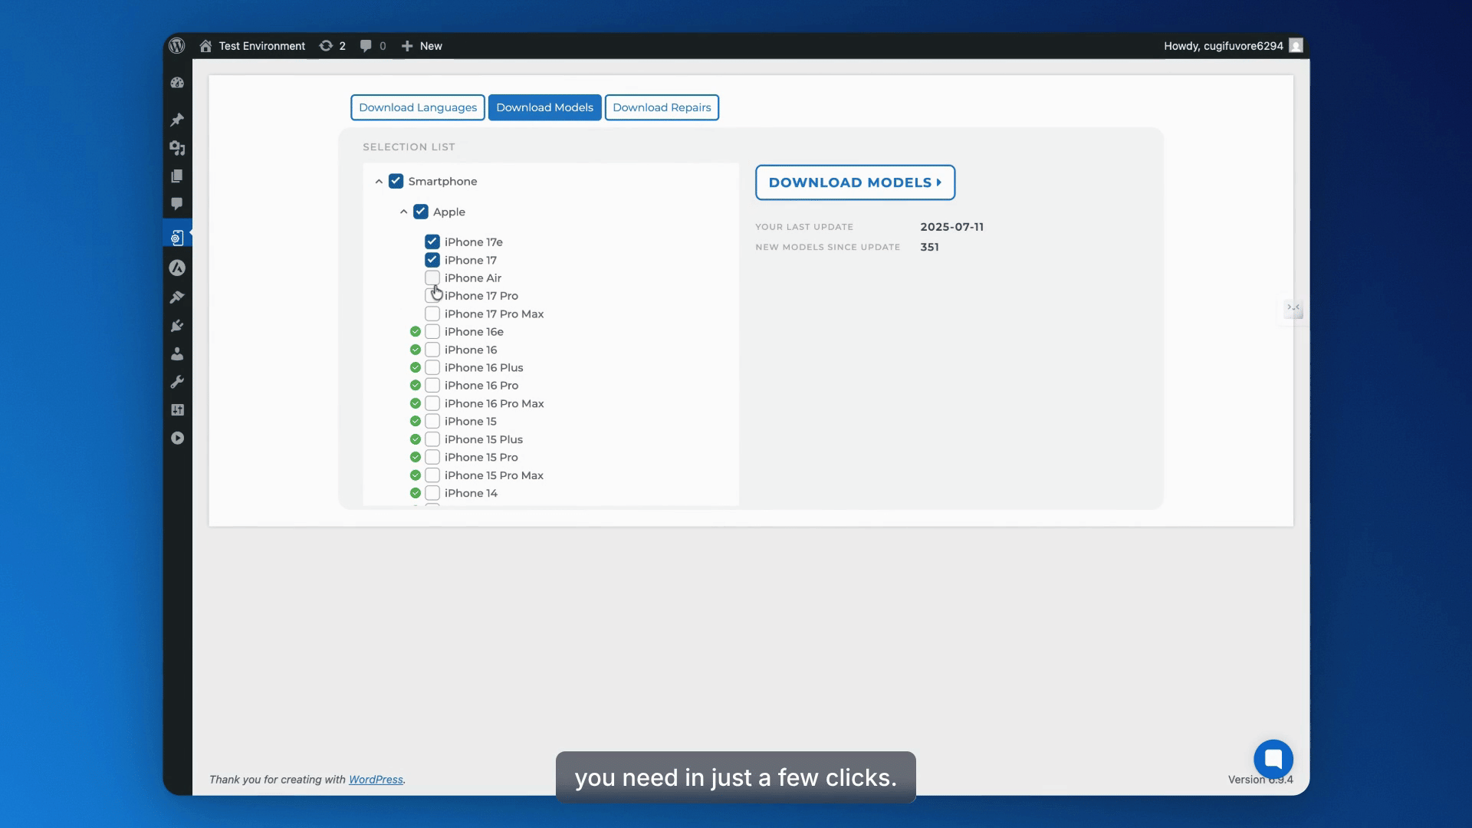Select the iPhone 16 Plus checkbox
1472x828 pixels.
[432, 368]
